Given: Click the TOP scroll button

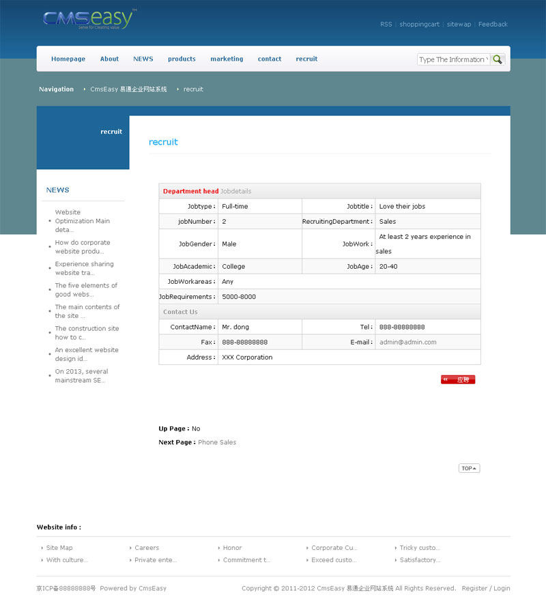Looking at the screenshot, I should [x=469, y=468].
